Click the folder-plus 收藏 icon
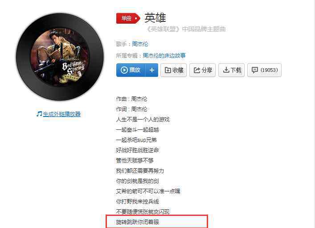Screen dimensions: 315x228 tap(168, 70)
